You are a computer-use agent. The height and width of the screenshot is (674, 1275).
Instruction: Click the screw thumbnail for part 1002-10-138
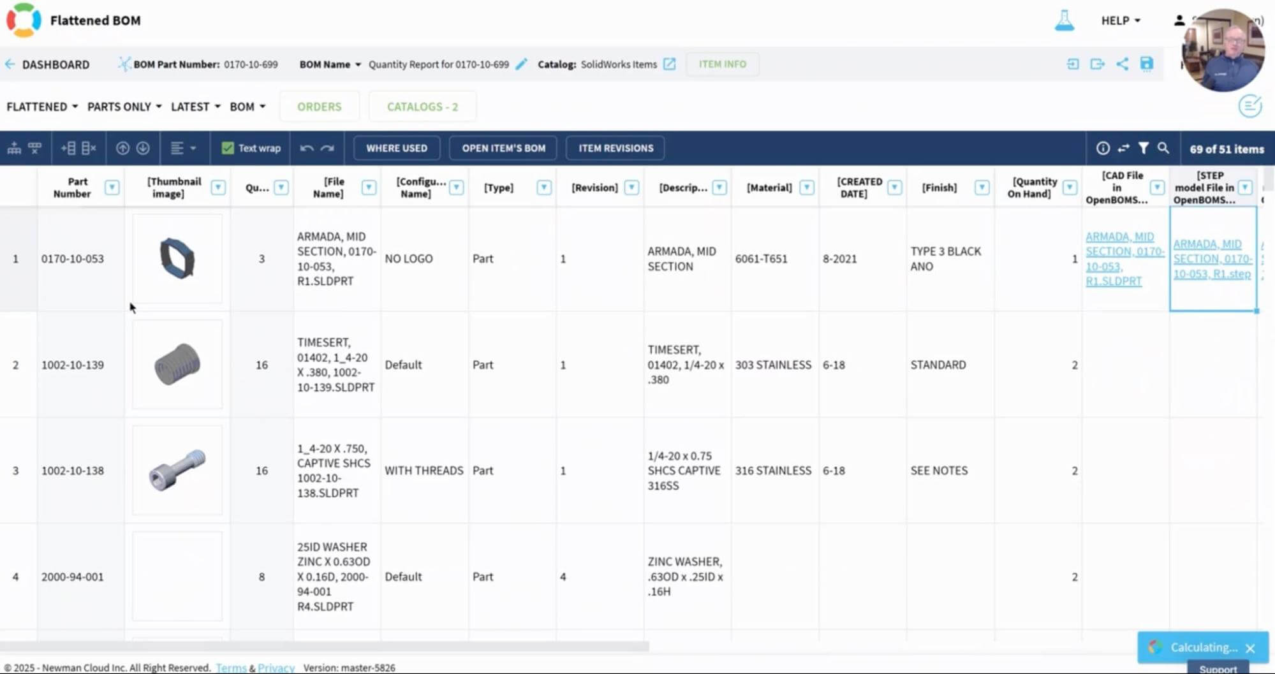(x=177, y=471)
